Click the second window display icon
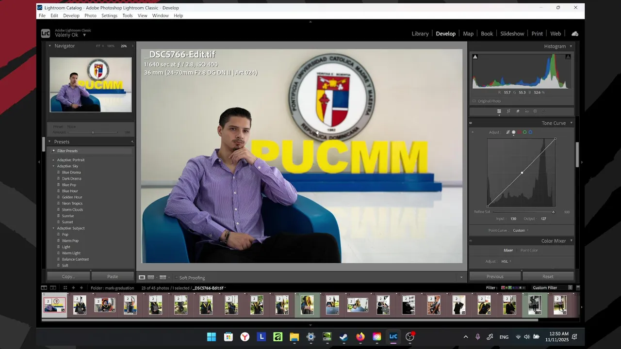621x349 pixels. (53, 288)
